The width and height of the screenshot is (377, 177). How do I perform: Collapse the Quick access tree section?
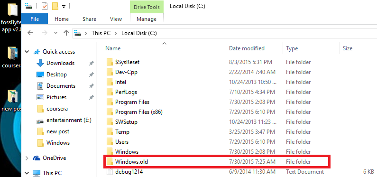point(27,52)
